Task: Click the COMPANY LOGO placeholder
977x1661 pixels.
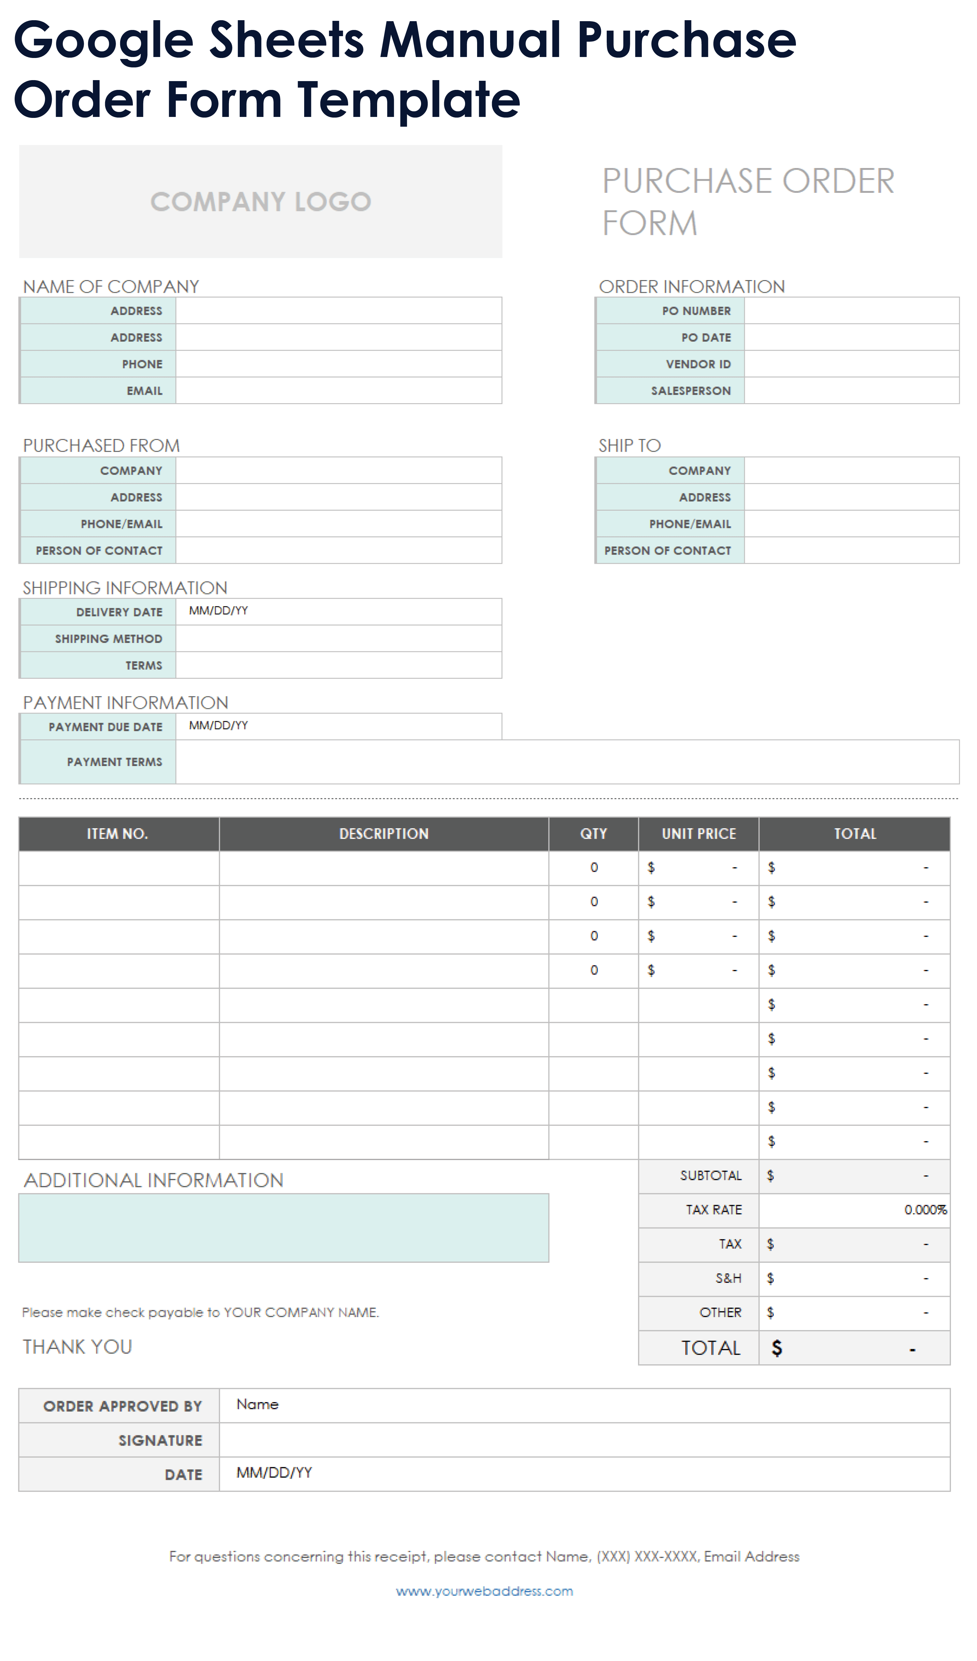Action: [261, 201]
